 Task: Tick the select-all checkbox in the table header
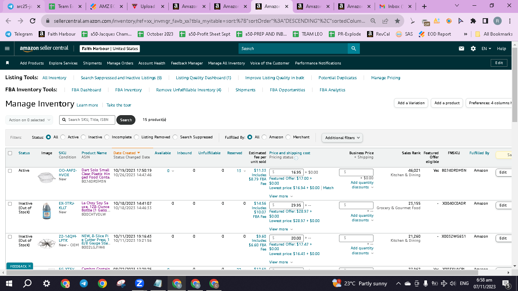[10, 153]
